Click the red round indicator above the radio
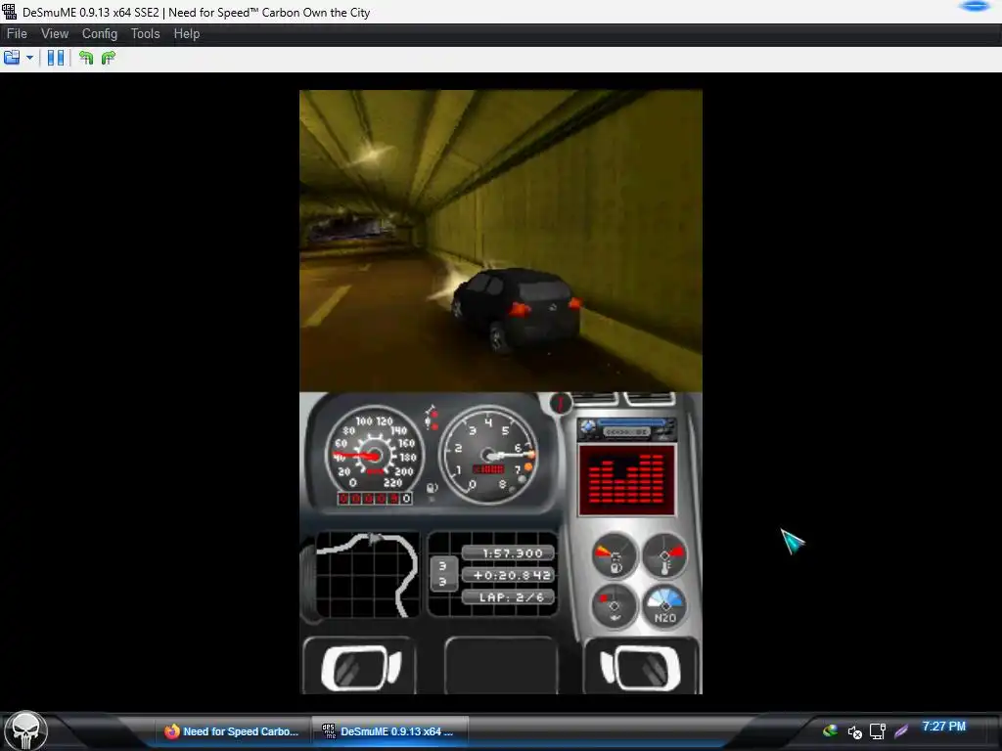 tap(561, 404)
